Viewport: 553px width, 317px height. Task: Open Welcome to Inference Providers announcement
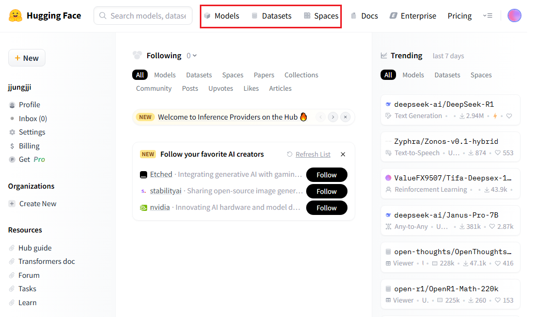point(232,117)
